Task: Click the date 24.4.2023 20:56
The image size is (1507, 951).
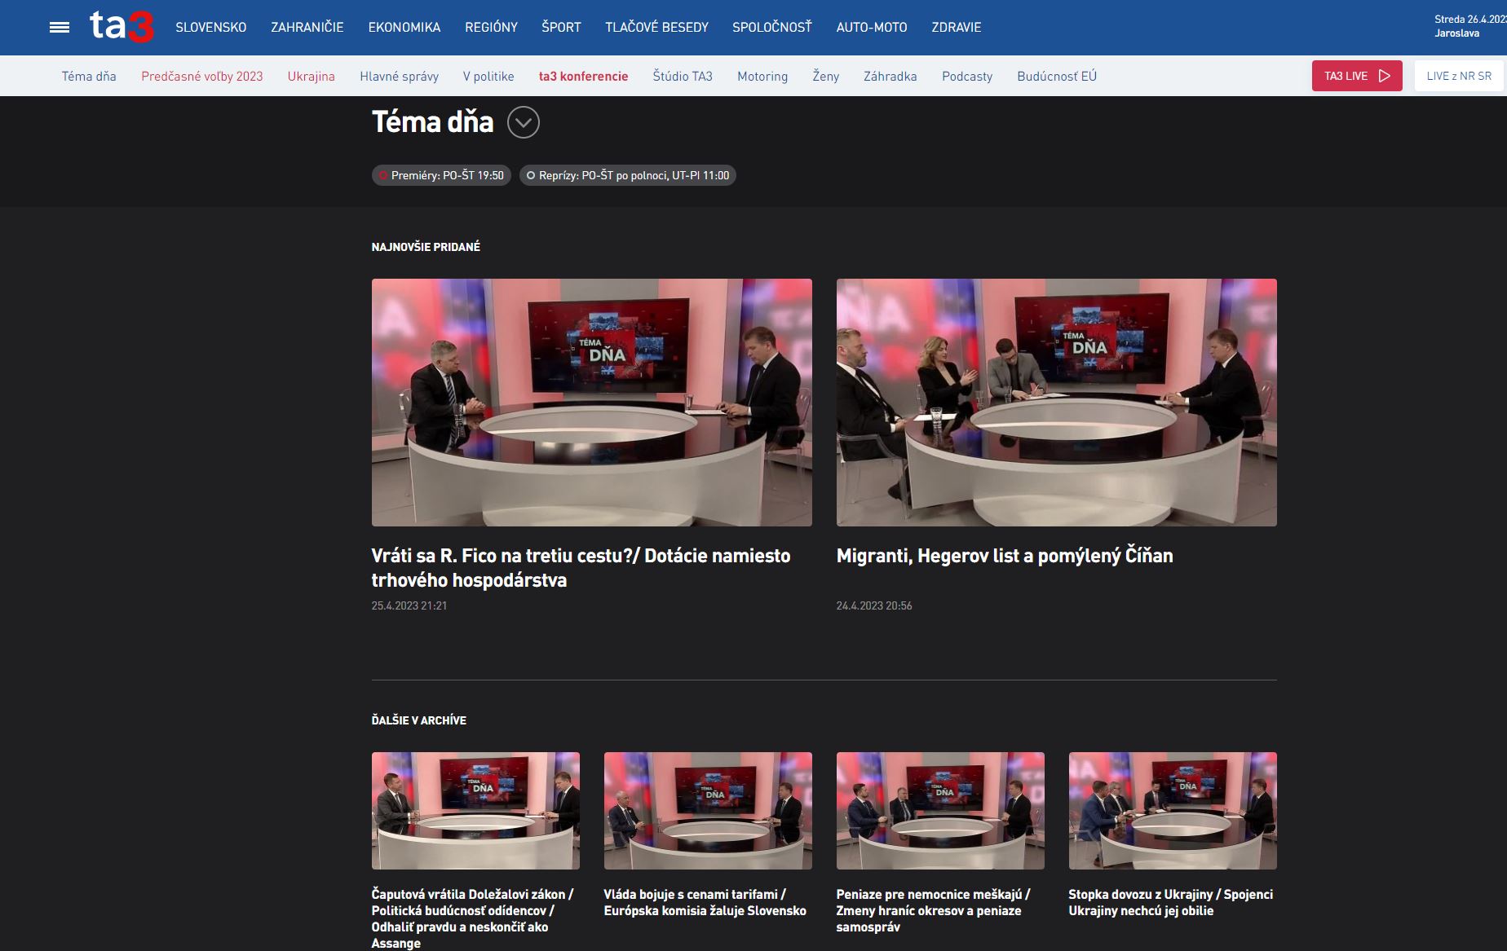Action: 874,605
